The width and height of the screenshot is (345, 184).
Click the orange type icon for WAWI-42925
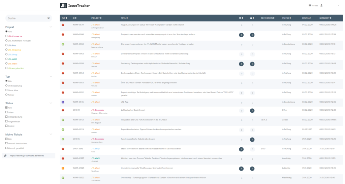(x=63, y=168)
